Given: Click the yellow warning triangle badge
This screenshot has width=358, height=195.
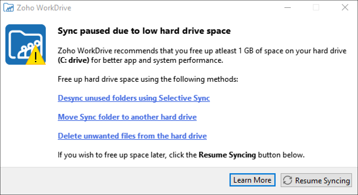Looking at the screenshot, I should click(x=36, y=57).
